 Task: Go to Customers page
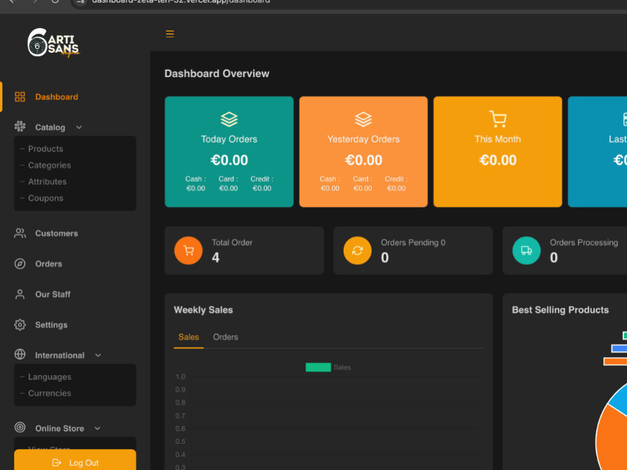pyautogui.click(x=56, y=233)
